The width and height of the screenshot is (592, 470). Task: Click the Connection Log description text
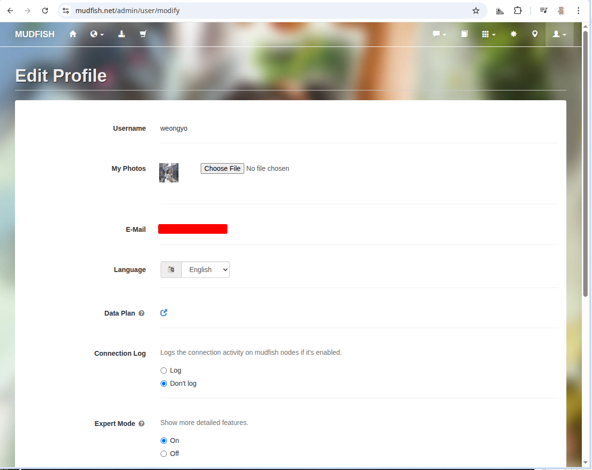point(251,352)
